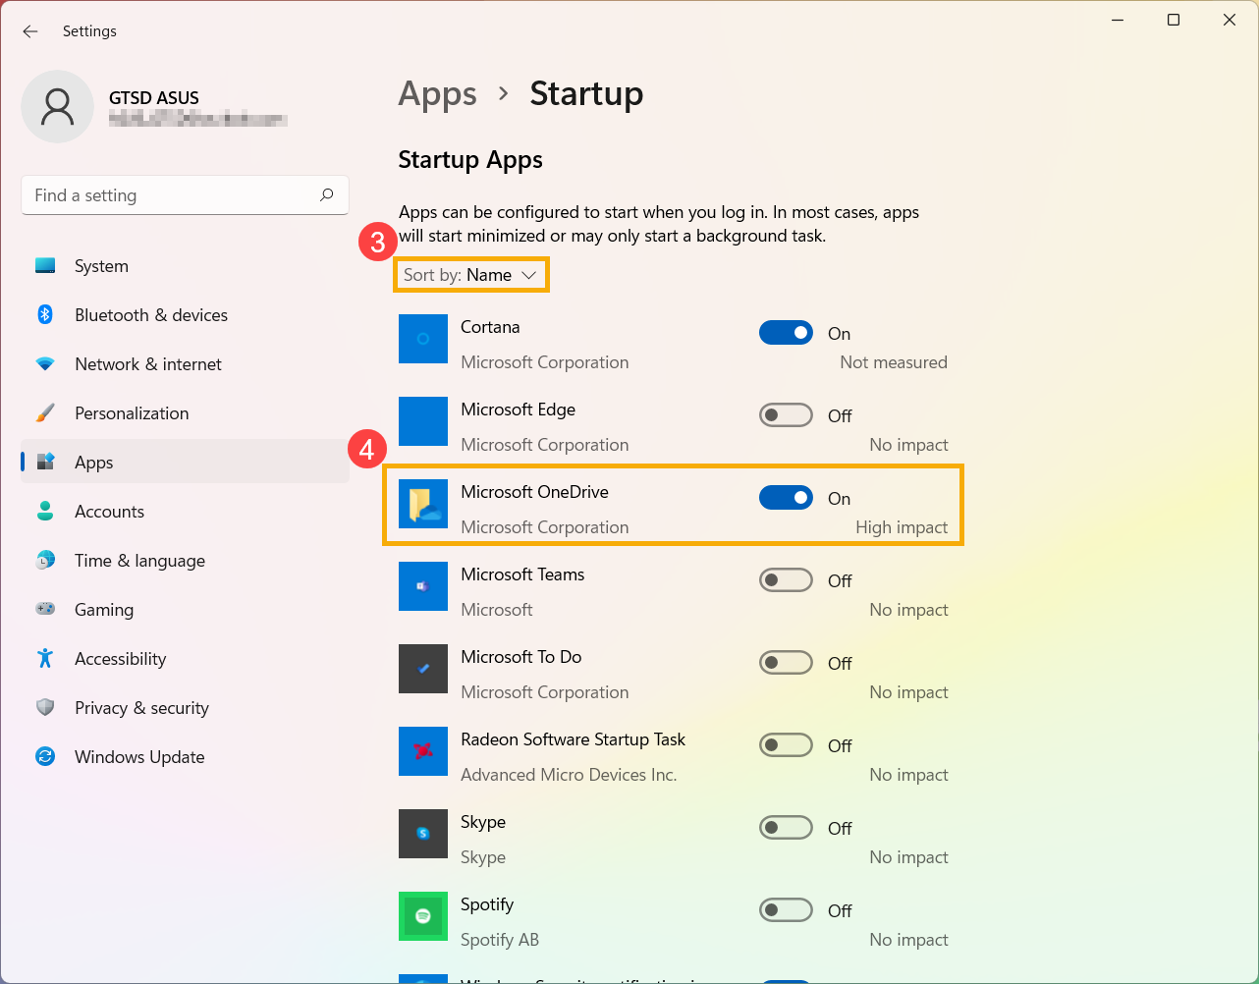The width and height of the screenshot is (1259, 984).
Task: Open the Sort by Name dropdown
Action: click(470, 275)
